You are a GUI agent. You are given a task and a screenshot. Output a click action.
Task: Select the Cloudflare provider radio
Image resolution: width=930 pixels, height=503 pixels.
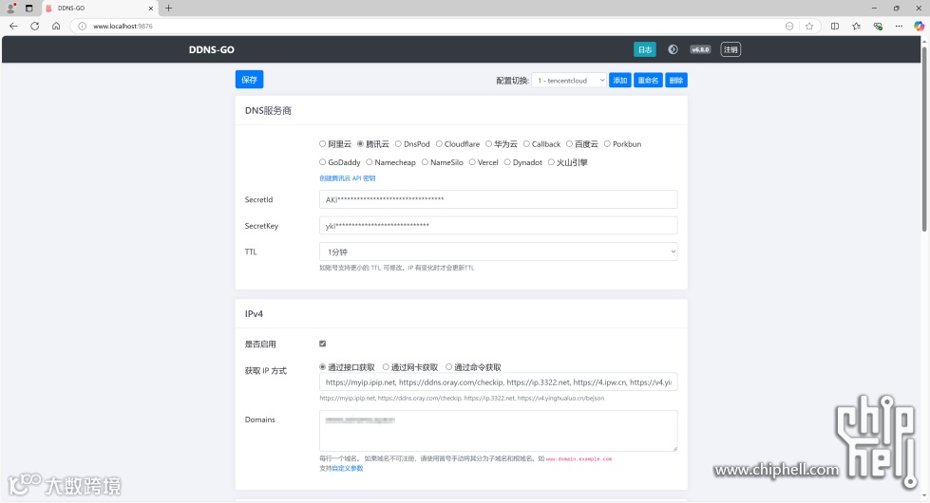pos(439,144)
